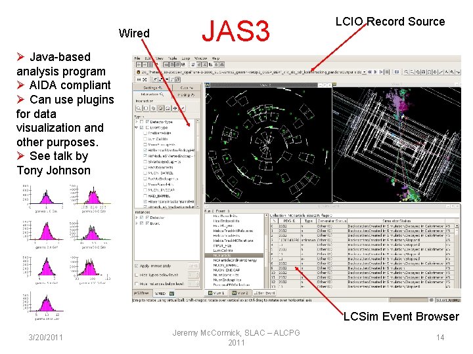This screenshot has height=354, width=473.
Task: Switch to the WIRED bottom tab
Action: 164,294
